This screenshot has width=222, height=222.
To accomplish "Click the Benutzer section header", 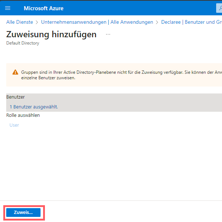I will 15,97.
